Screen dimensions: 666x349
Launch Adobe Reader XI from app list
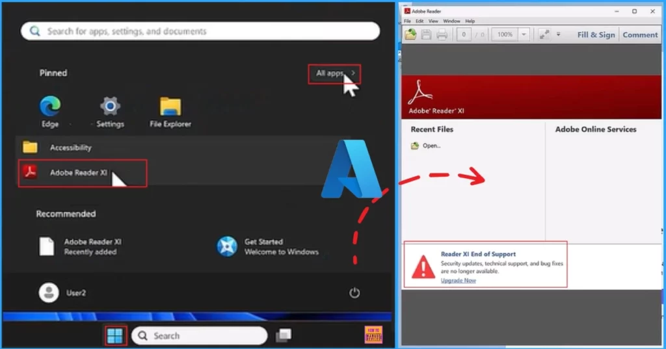(83, 173)
